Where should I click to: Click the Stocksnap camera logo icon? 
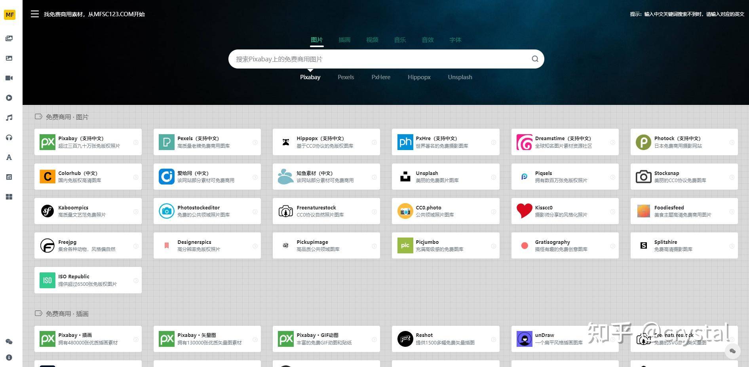644,177
